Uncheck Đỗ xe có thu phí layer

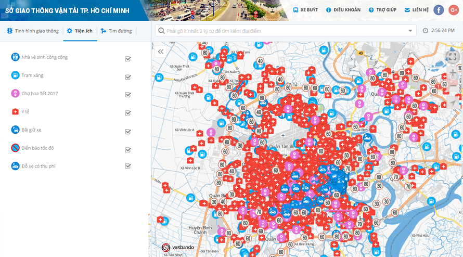(128, 166)
